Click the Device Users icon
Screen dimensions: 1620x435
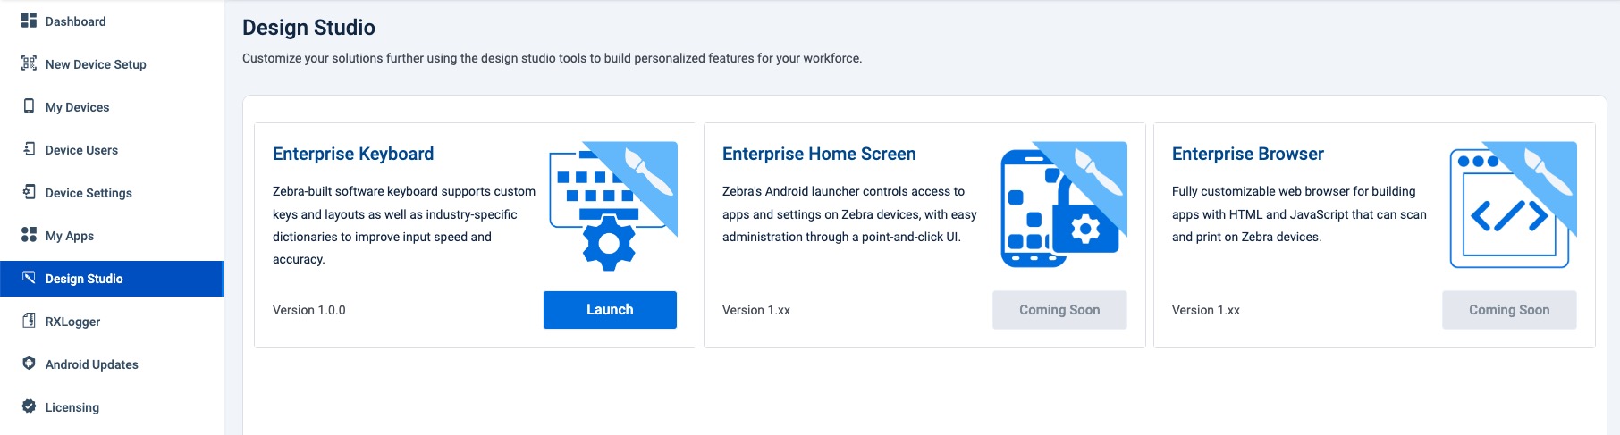coord(29,149)
